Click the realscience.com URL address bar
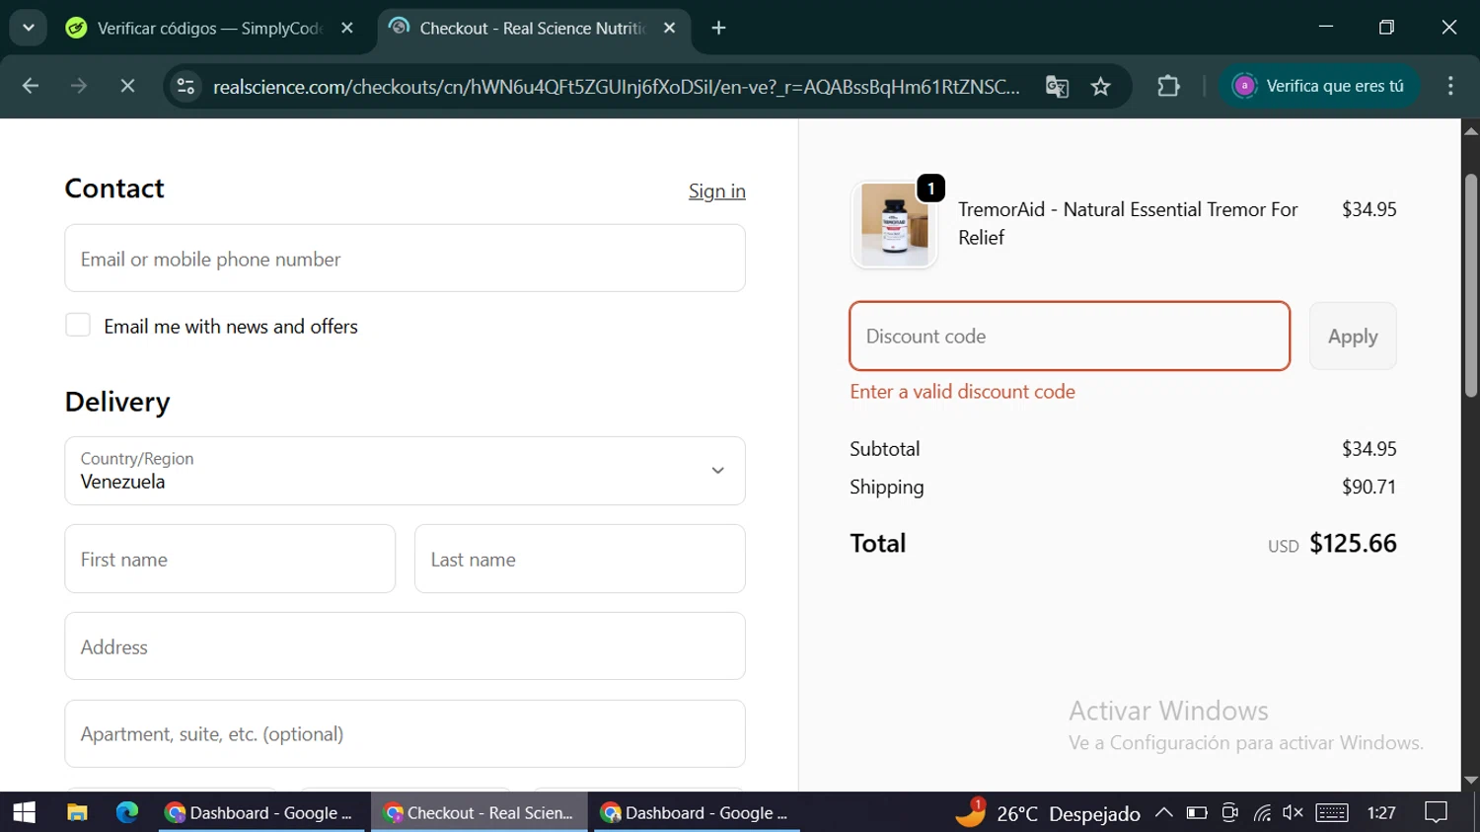The width and height of the screenshot is (1480, 832). pos(616,87)
